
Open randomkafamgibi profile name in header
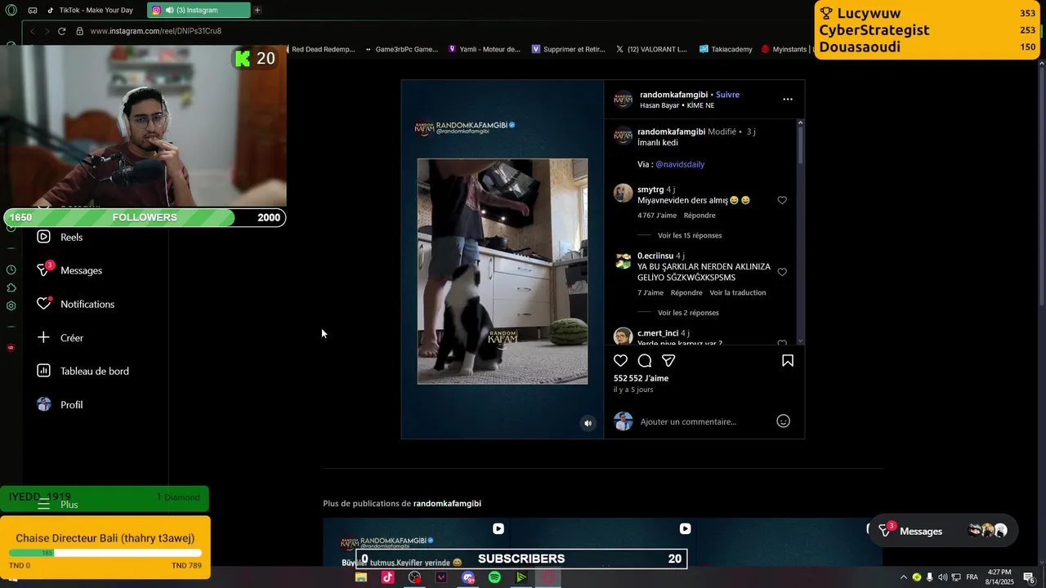pyautogui.click(x=673, y=95)
